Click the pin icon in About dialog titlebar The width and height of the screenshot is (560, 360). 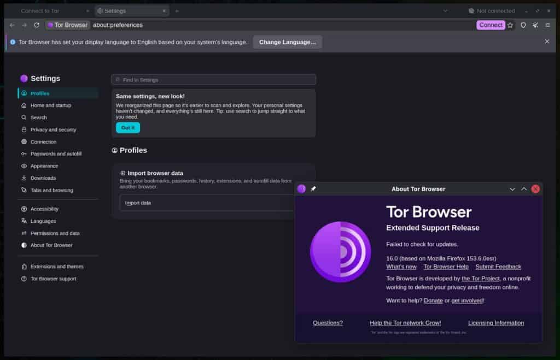313,189
